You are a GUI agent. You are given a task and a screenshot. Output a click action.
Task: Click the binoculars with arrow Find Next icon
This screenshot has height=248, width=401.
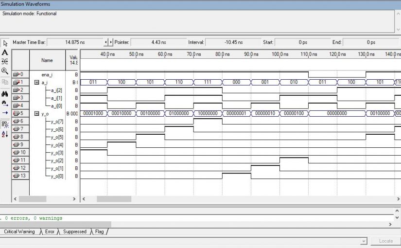[x=5, y=103]
